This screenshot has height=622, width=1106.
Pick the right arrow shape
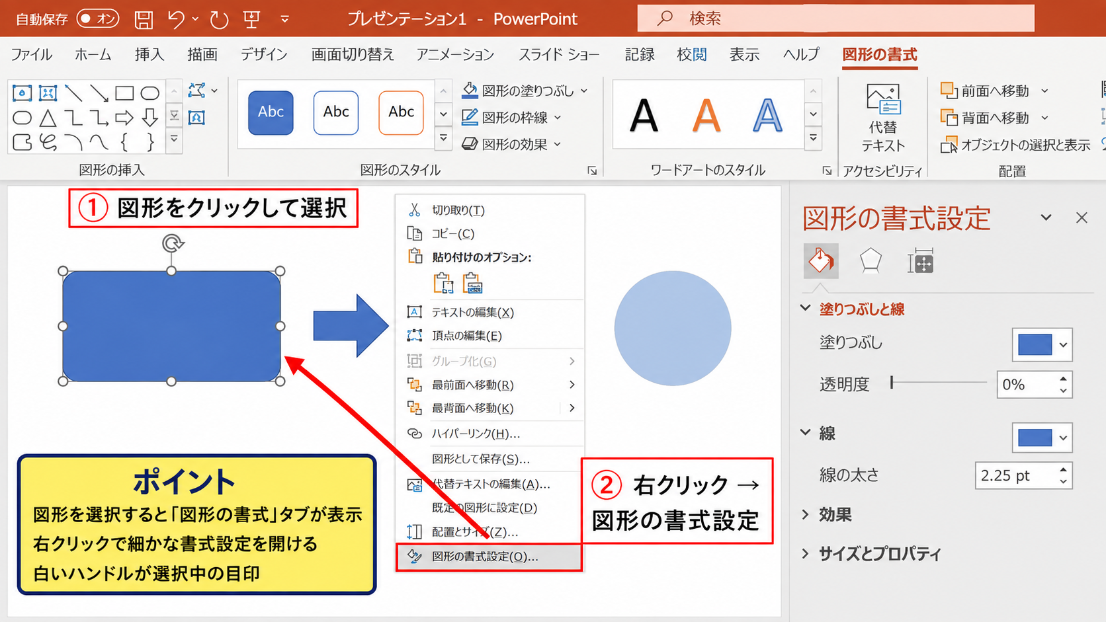pyautogui.click(x=124, y=118)
